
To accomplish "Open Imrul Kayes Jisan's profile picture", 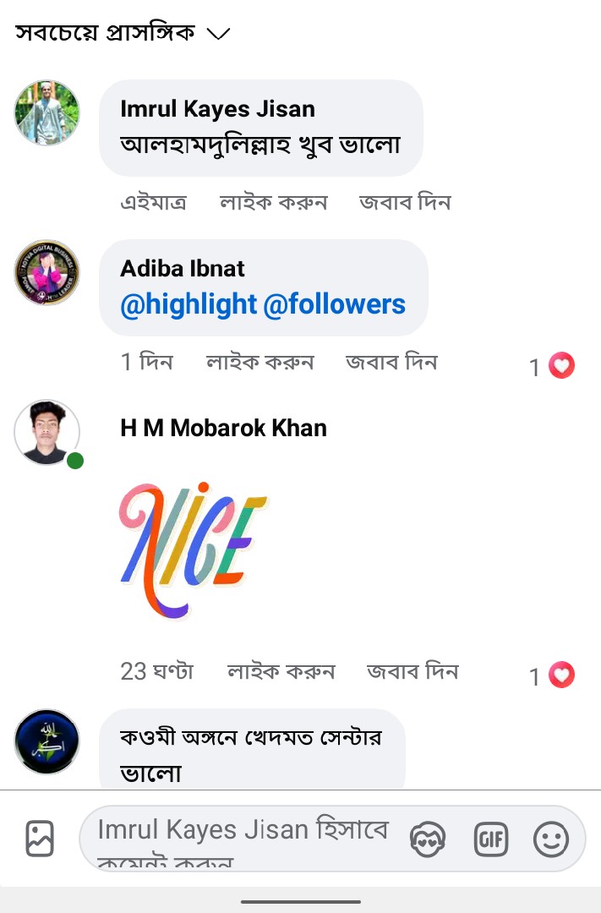I will point(47,113).
